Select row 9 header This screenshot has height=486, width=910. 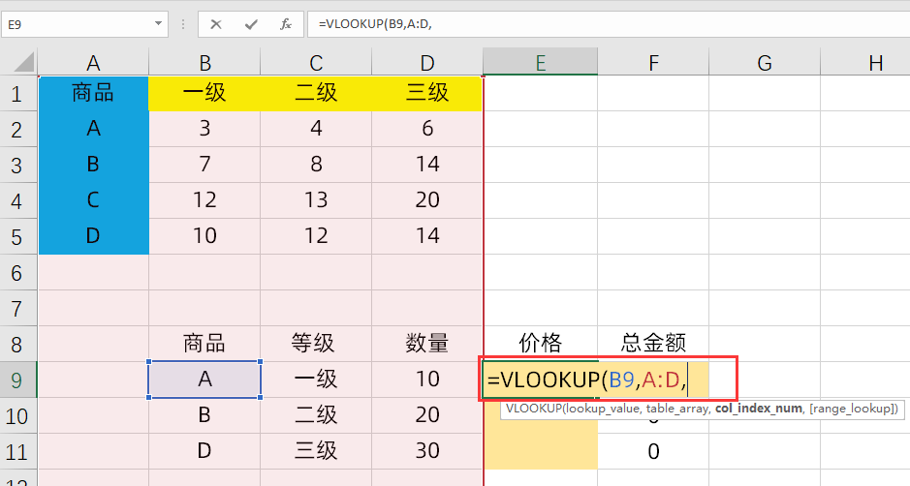click(x=18, y=380)
